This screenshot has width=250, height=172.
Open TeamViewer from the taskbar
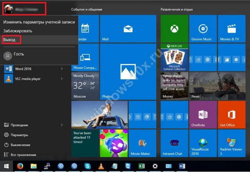(128, 166)
